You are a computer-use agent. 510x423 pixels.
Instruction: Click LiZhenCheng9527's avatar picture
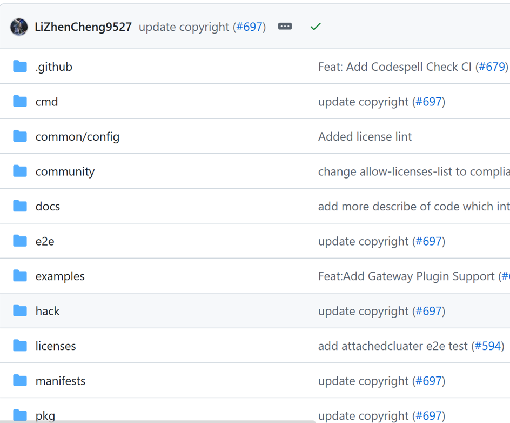(x=19, y=27)
